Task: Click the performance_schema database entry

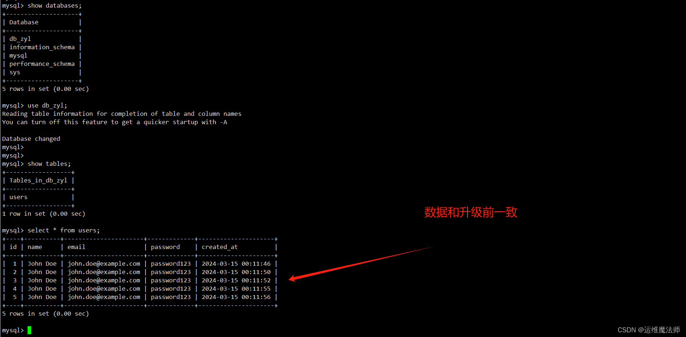Action: coord(42,64)
